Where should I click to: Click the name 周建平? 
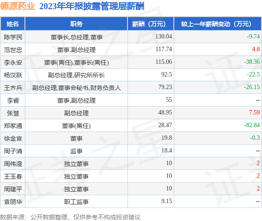pos(13,189)
